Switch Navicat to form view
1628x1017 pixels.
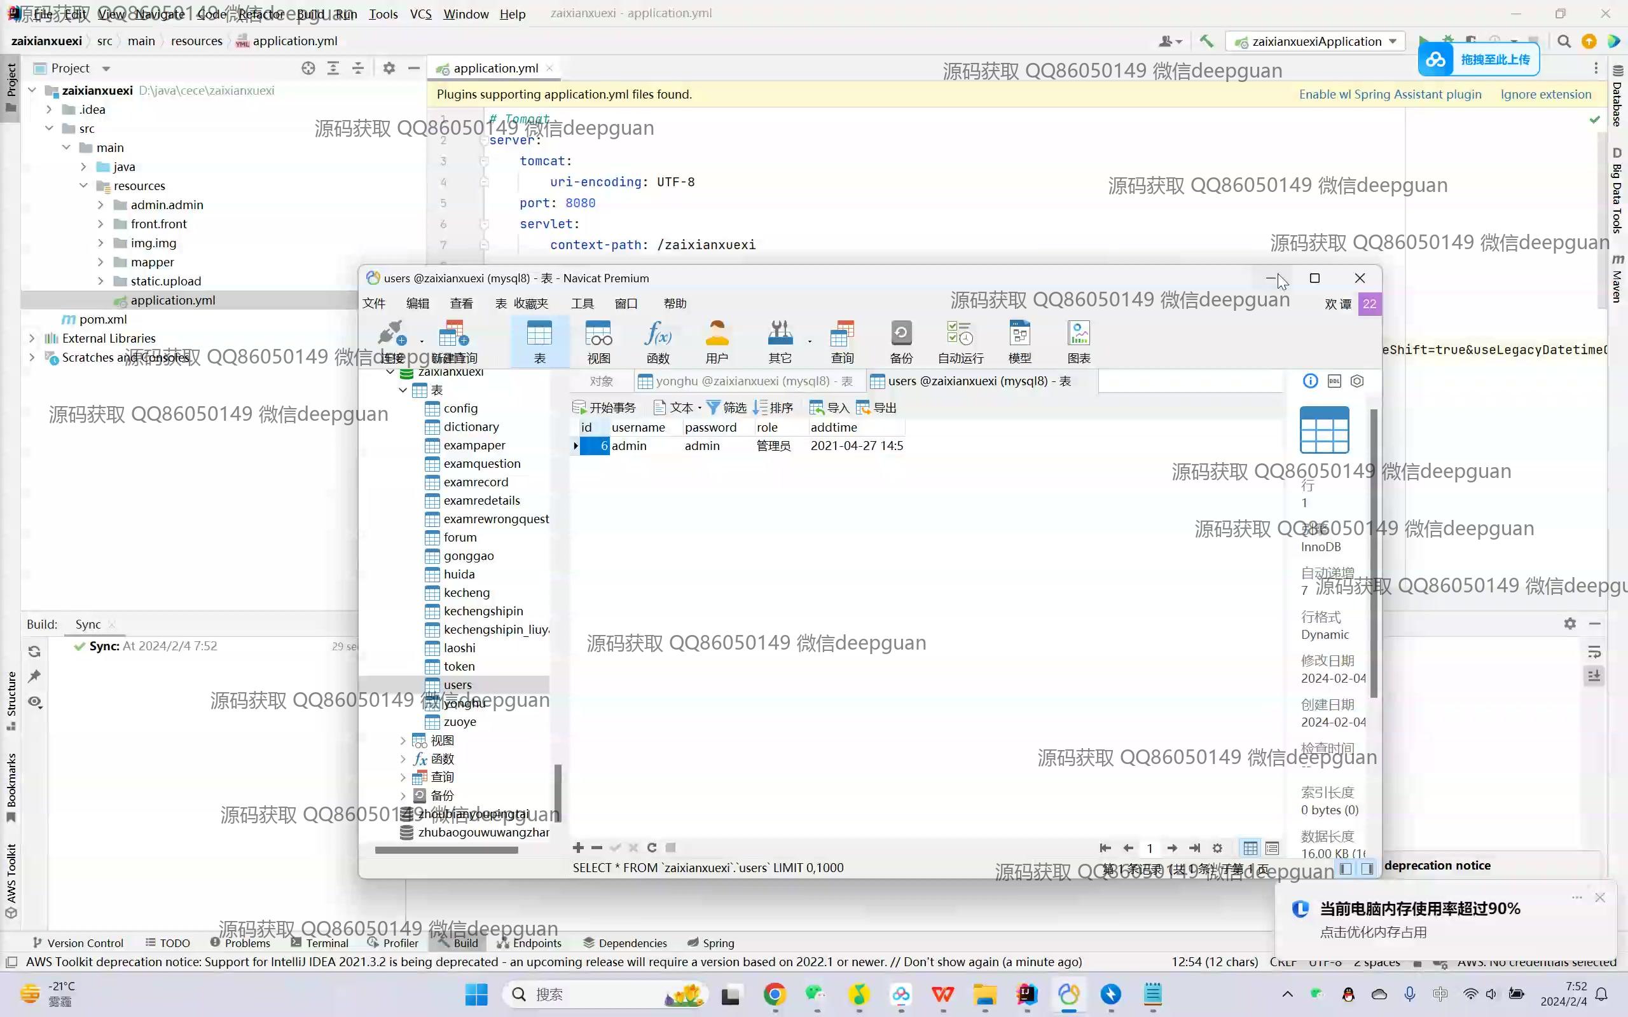click(1272, 848)
